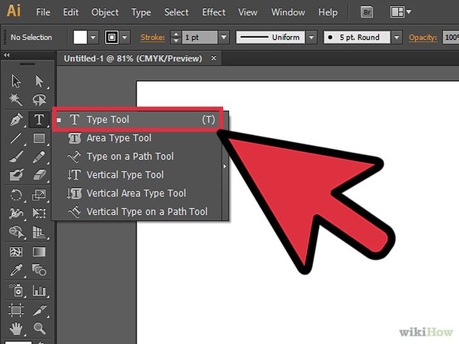Select the Eraser tool
Viewport: 459px width, 344px height.
click(39, 175)
